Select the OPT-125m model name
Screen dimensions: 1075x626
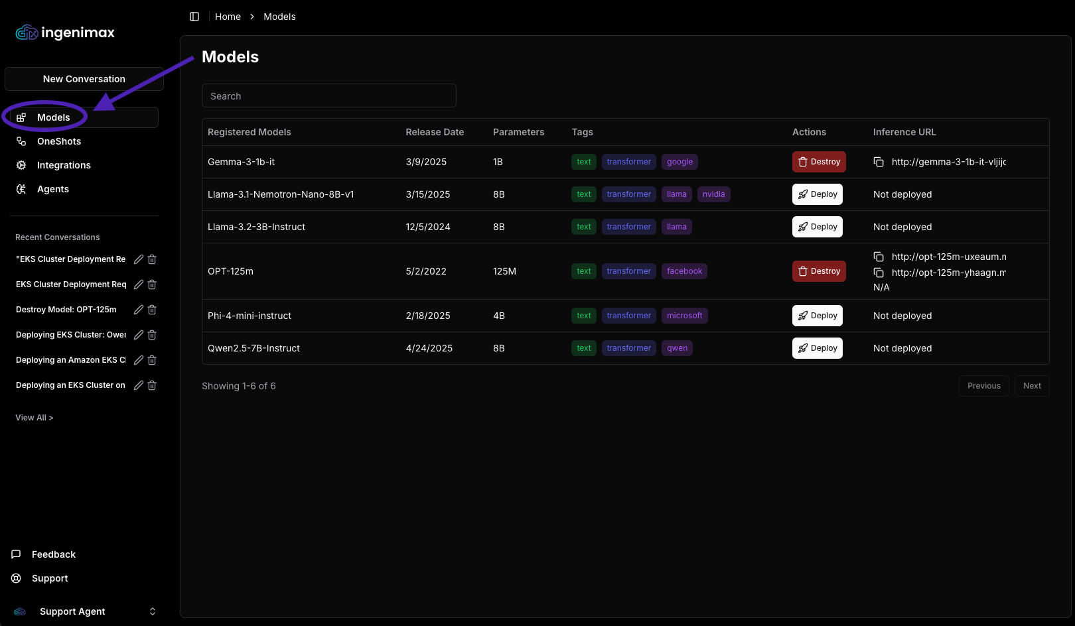pos(230,271)
